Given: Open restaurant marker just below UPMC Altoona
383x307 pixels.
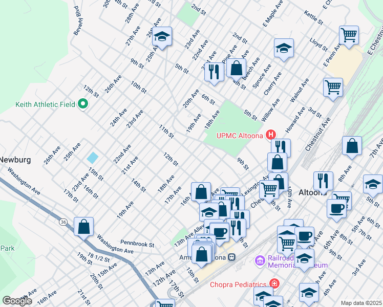Looking at the screenshot, I should pyautogui.click(x=281, y=147).
